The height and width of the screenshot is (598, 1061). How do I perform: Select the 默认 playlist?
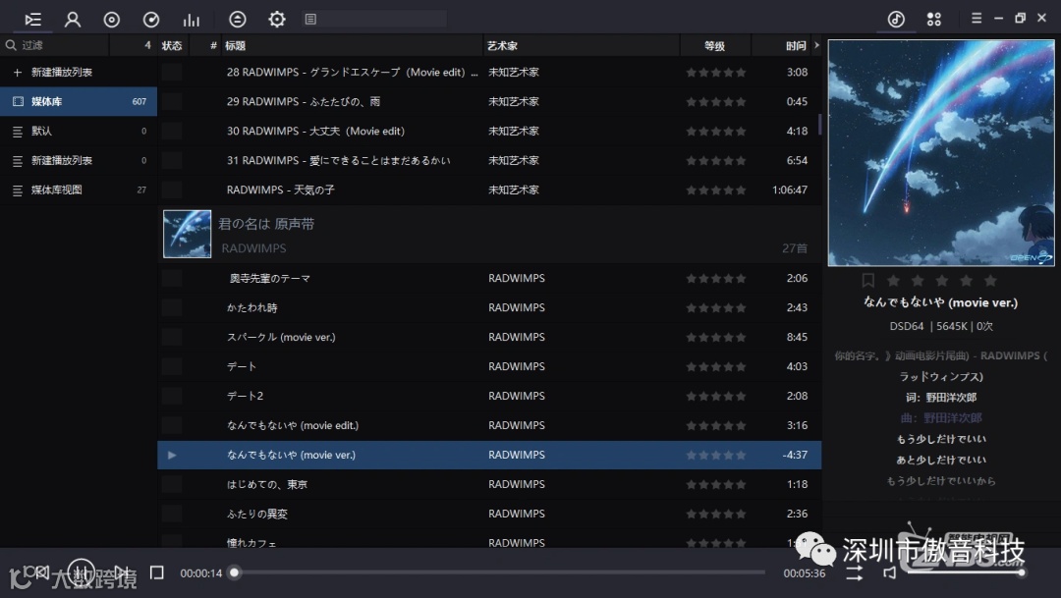[x=79, y=131]
